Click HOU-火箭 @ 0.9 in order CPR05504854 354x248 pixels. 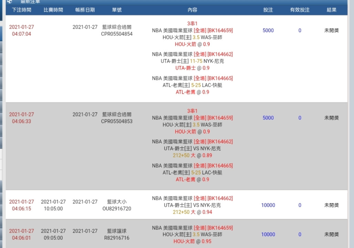click(192, 44)
